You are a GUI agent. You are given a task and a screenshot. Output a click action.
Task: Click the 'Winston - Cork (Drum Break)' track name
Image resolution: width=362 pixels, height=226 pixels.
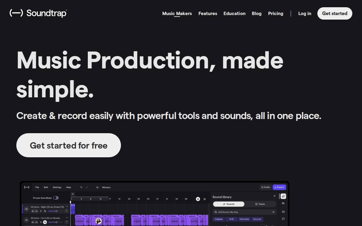pos(45,218)
